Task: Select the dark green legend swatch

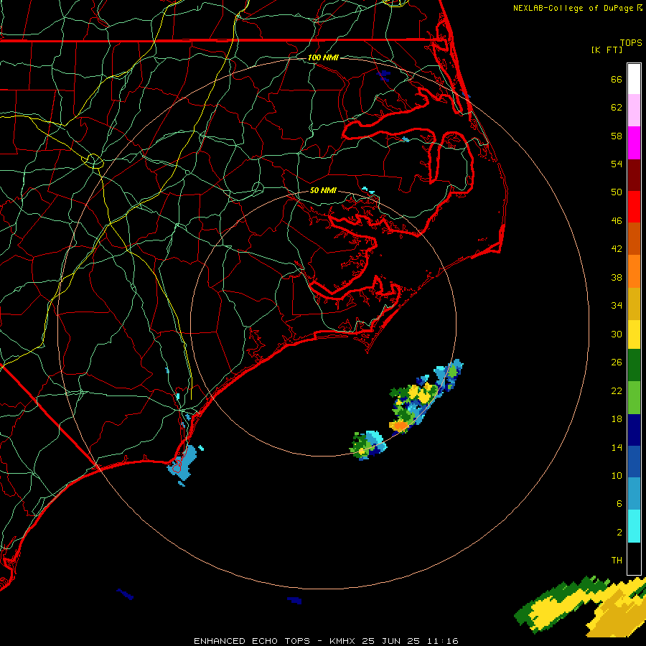Action: click(634, 365)
